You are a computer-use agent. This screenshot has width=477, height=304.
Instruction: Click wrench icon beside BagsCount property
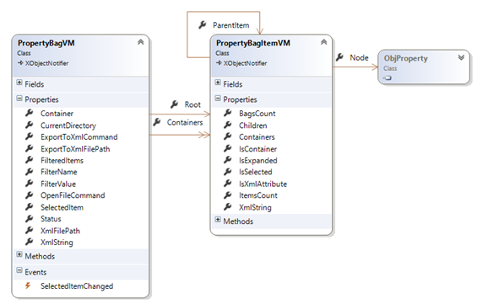[x=228, y=113]
